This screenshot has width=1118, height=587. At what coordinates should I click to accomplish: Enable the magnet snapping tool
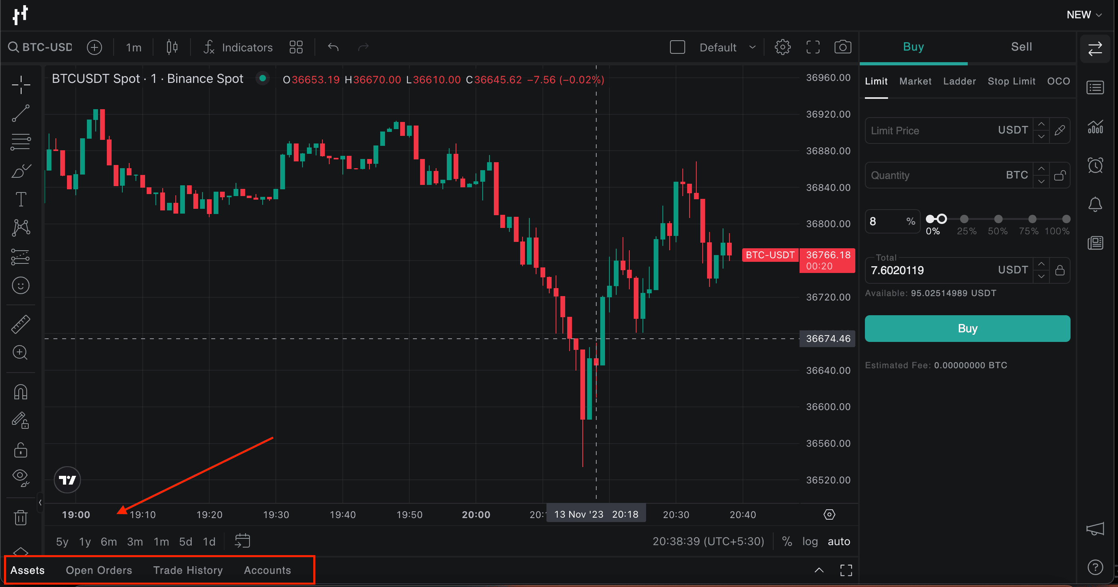[x=20, y=391]
